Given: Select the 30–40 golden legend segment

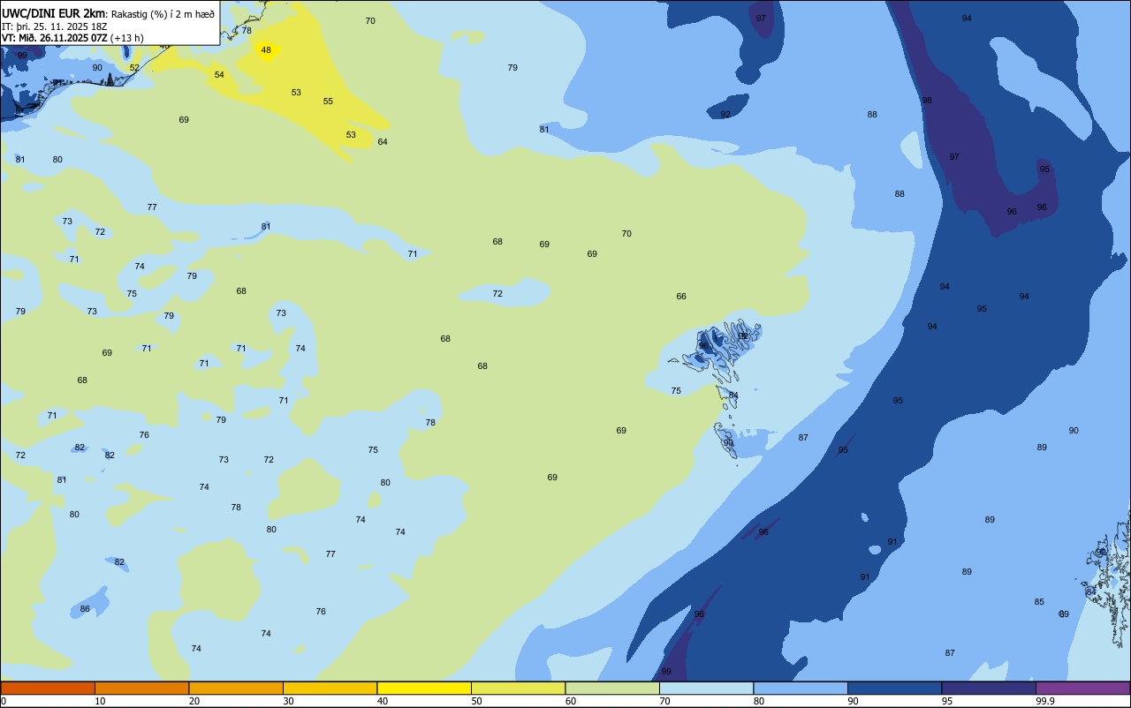Looking at the screenshot, I should click(330, 688).
